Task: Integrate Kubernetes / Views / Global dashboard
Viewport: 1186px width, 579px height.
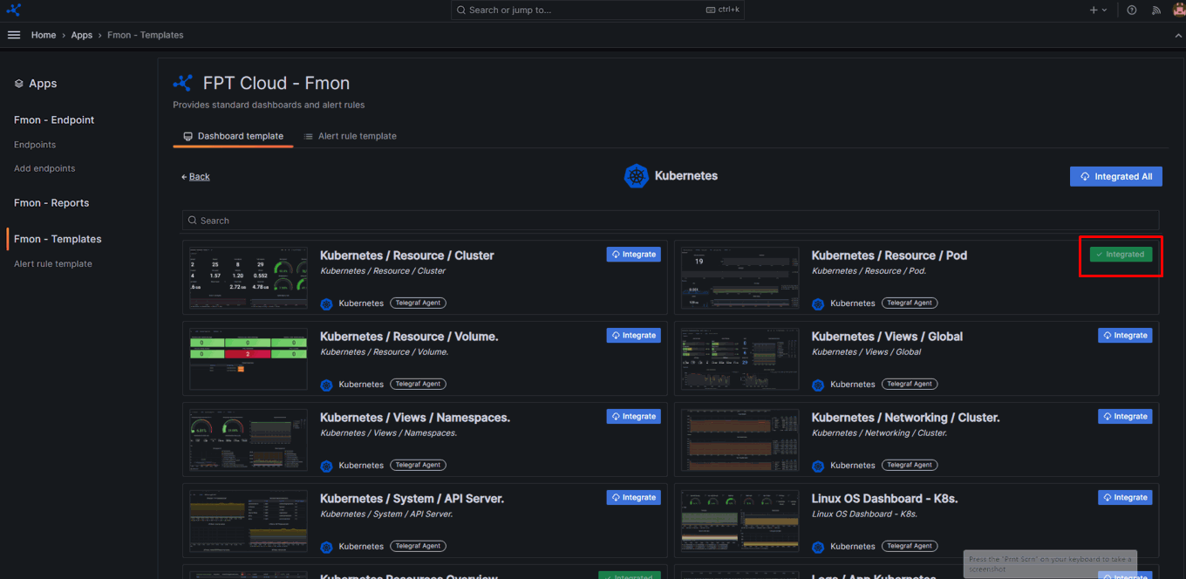Action: click(1125, 336)
